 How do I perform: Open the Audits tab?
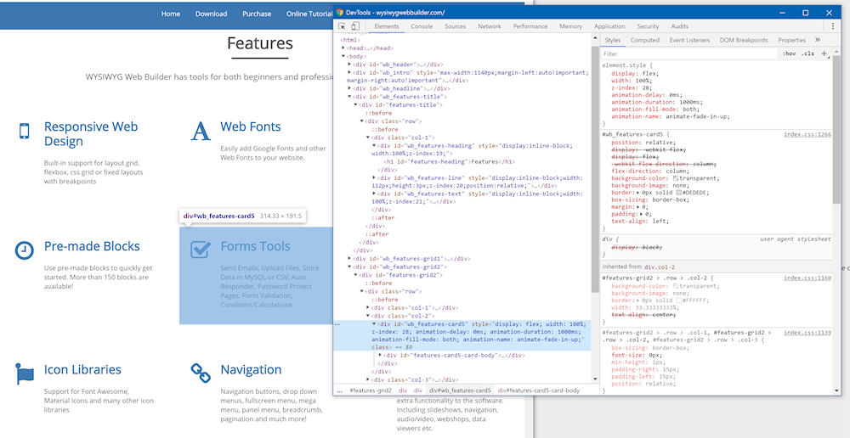[x=680, y=26]
